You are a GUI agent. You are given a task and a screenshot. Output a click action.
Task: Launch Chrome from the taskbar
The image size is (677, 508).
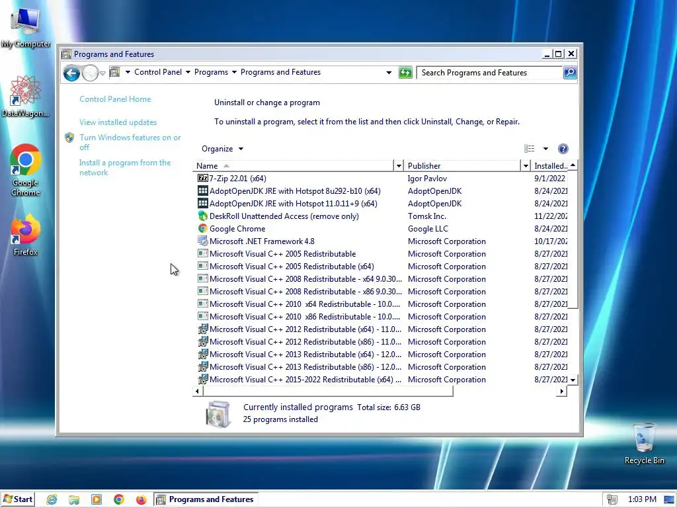pyautogui.click(x=119, y=499)
